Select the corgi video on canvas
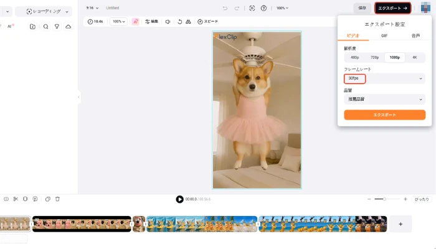 (257, 110)
